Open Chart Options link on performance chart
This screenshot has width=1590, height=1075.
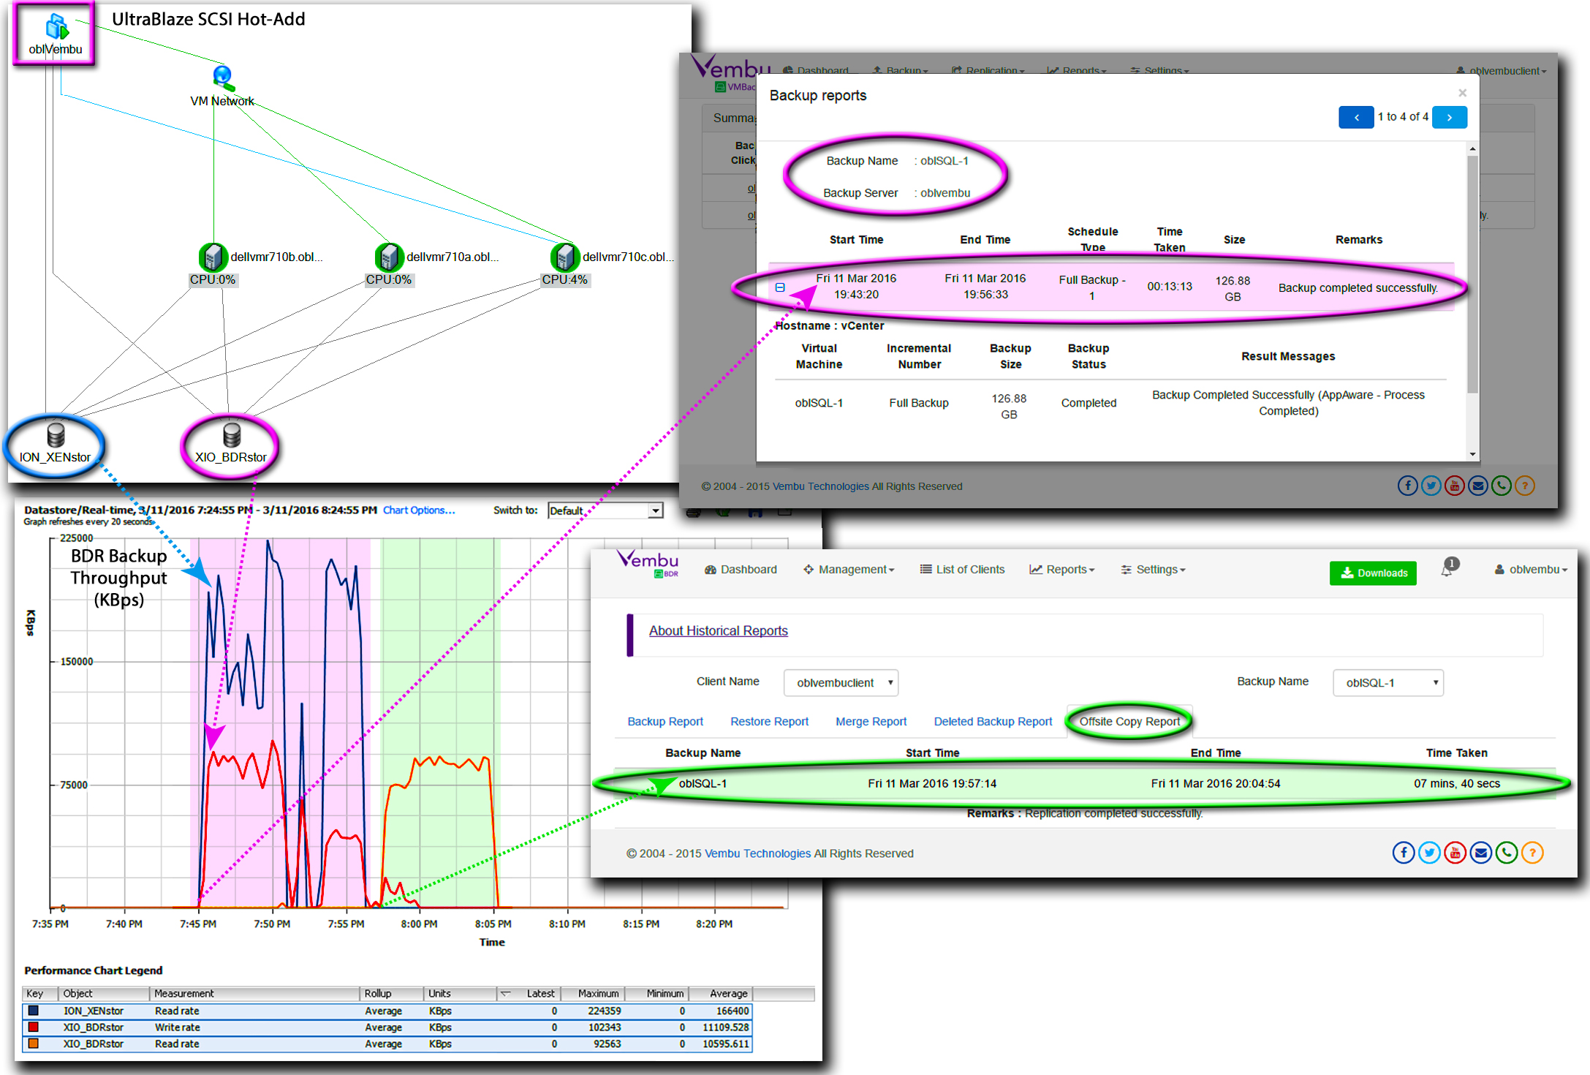pos(419,510)
